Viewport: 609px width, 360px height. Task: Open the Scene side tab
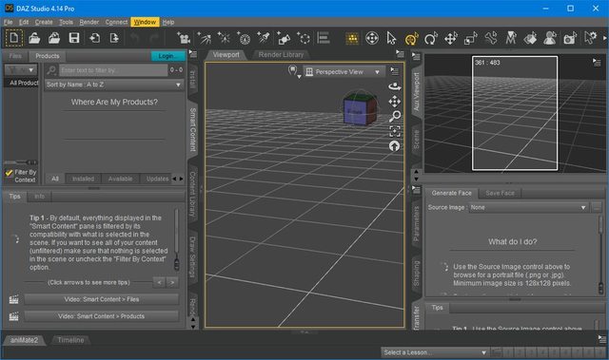coord(416,140)
